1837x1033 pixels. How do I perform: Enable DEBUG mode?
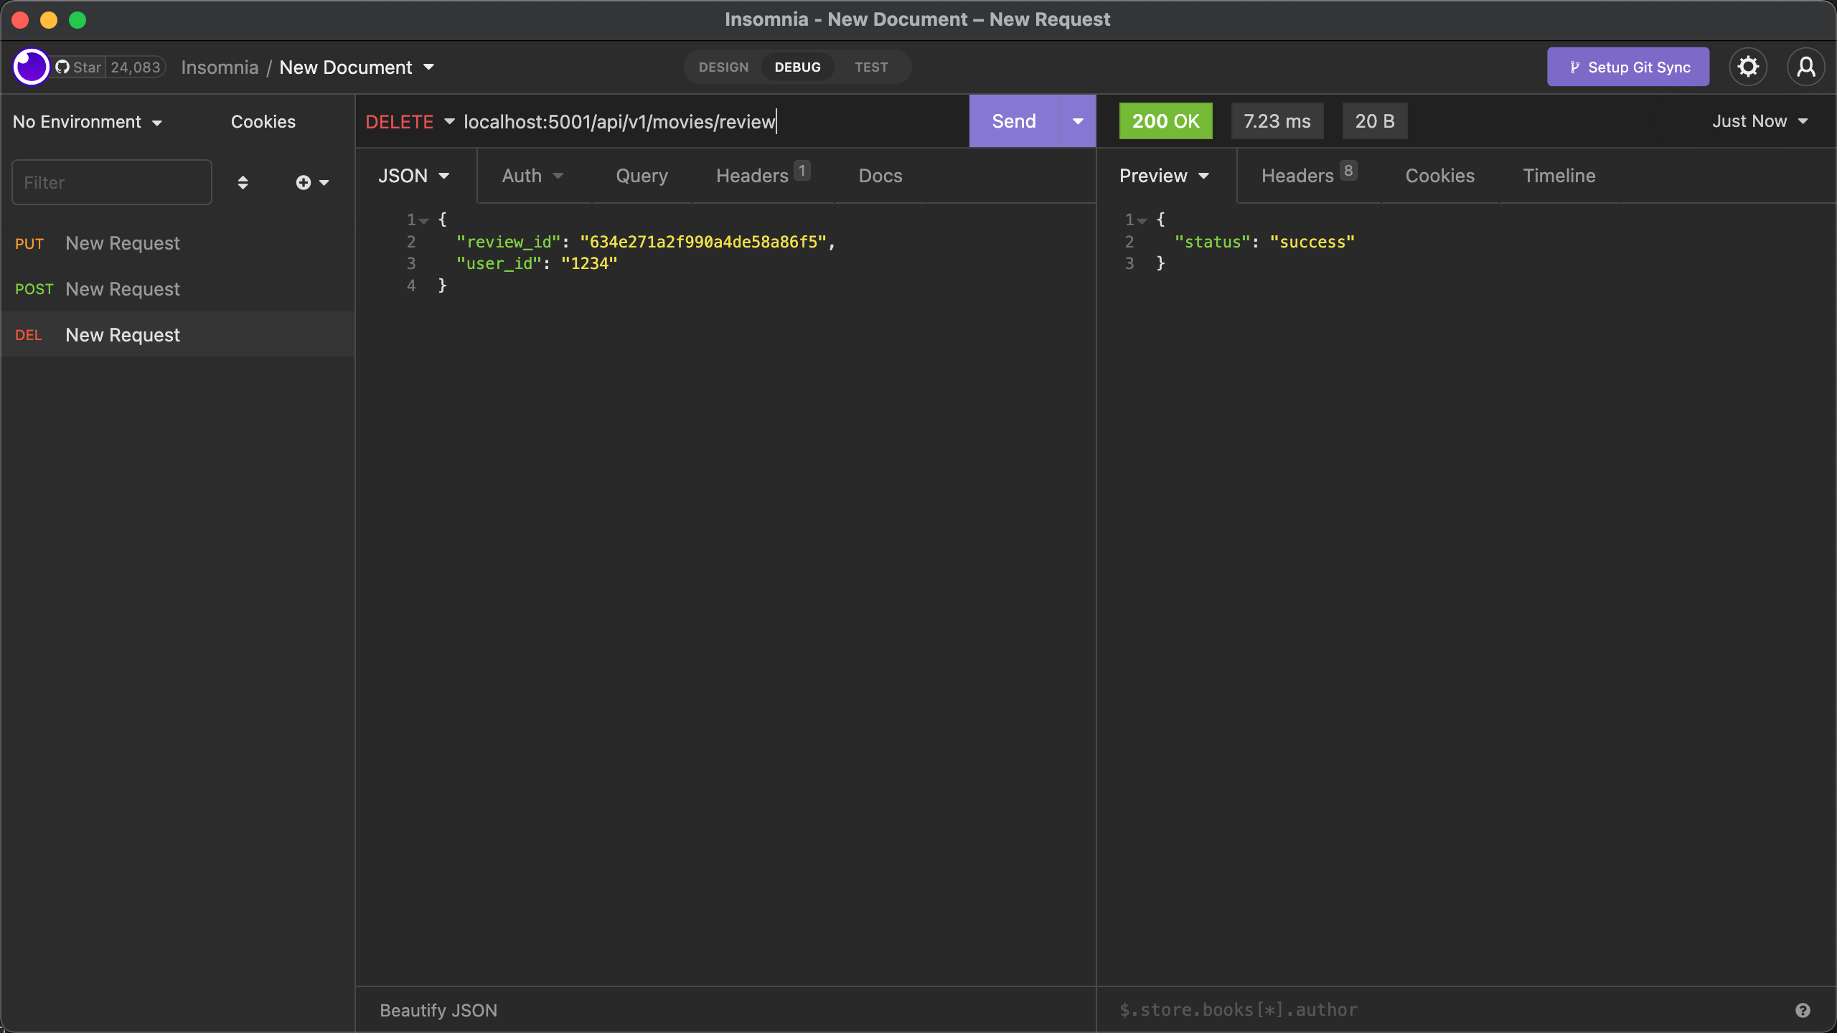pos(798,67)
